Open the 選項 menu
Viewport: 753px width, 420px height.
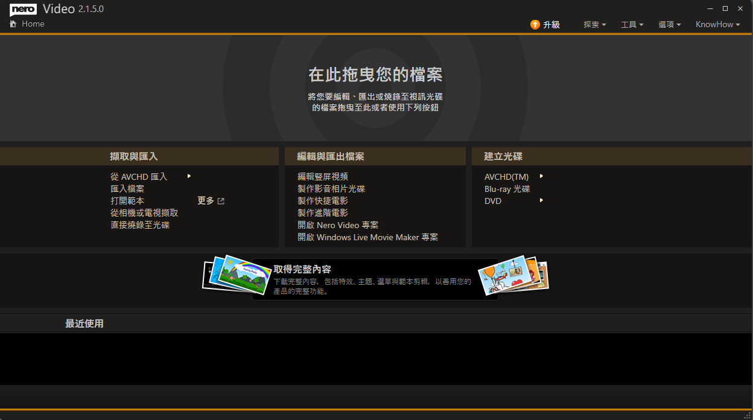670,25
